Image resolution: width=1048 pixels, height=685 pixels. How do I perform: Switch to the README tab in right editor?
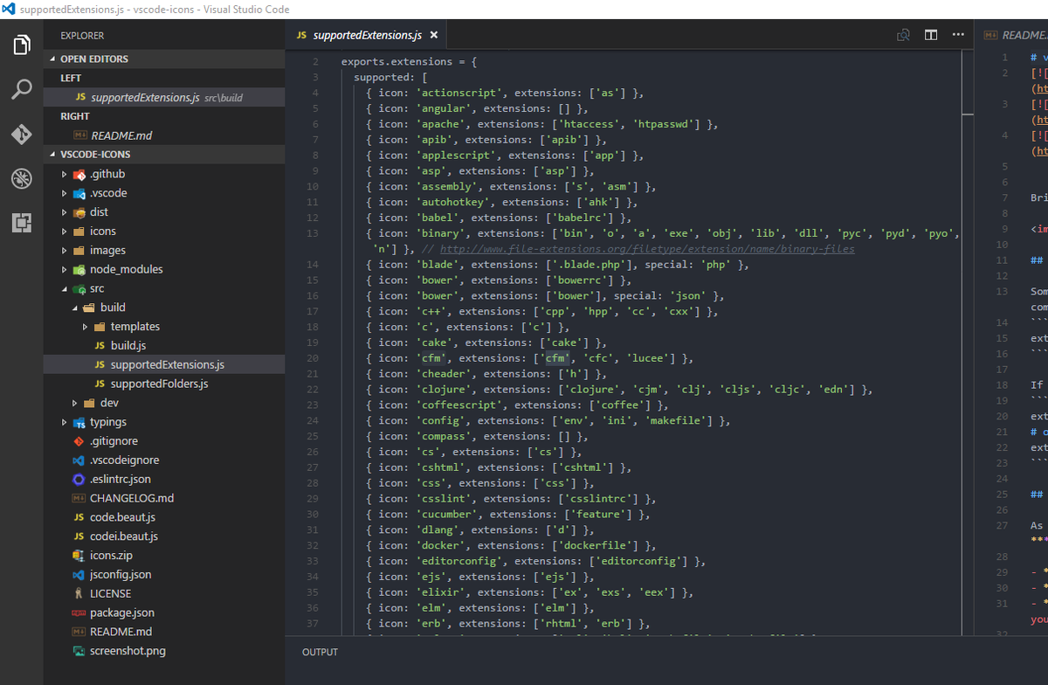pyautogui.click(x=1015, y=35)
